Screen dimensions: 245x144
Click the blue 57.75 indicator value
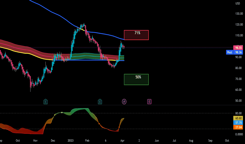(238, 123)
